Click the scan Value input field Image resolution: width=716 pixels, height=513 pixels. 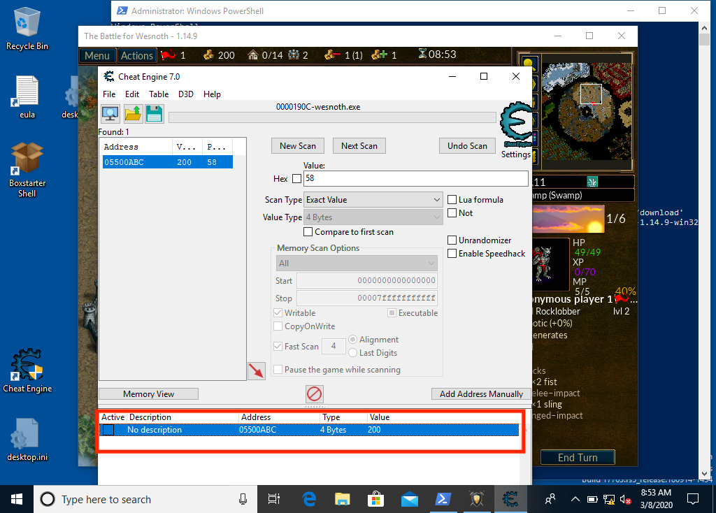pos(415,178)
